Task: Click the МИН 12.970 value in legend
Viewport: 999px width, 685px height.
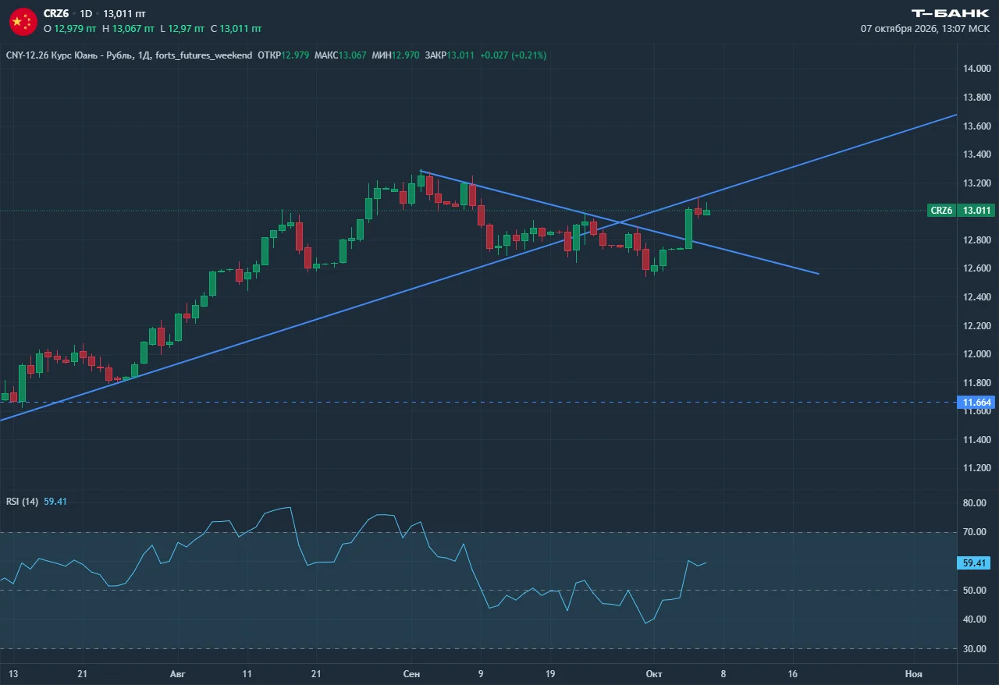Action: click(x=396, y=55)
